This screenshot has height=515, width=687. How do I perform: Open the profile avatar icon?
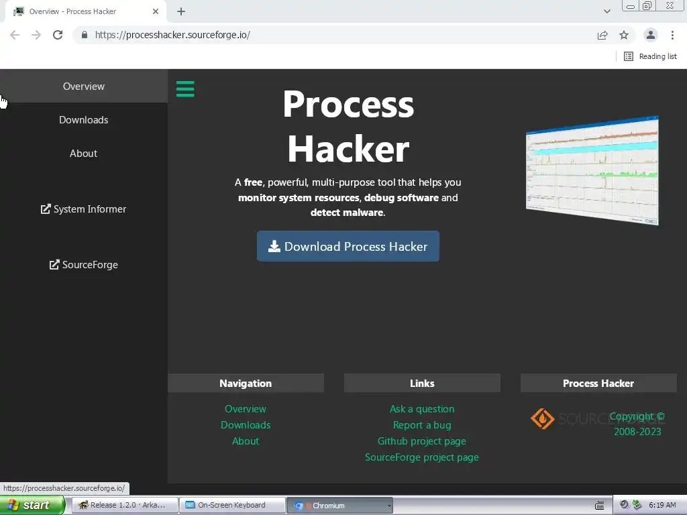point(651,35)
